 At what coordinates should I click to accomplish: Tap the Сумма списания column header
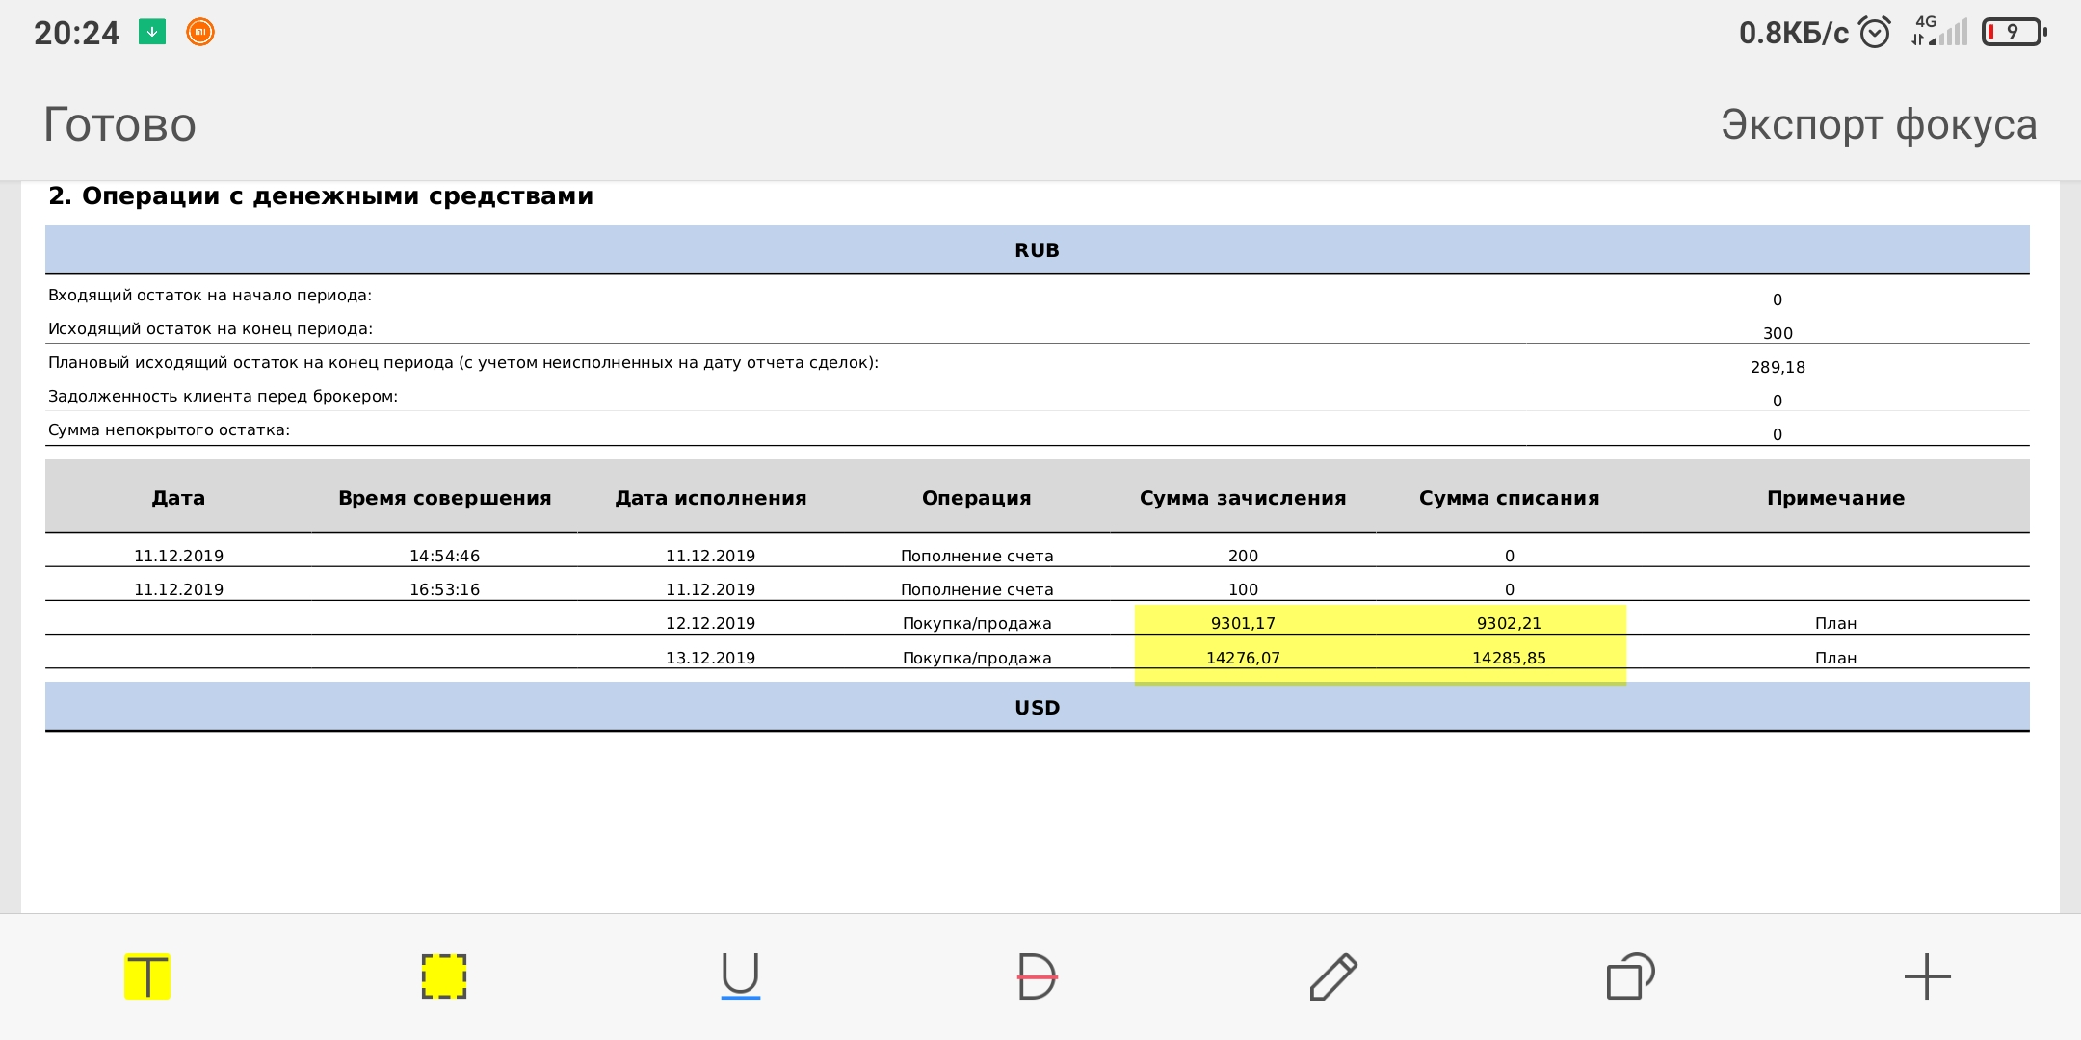[1510, 498]
